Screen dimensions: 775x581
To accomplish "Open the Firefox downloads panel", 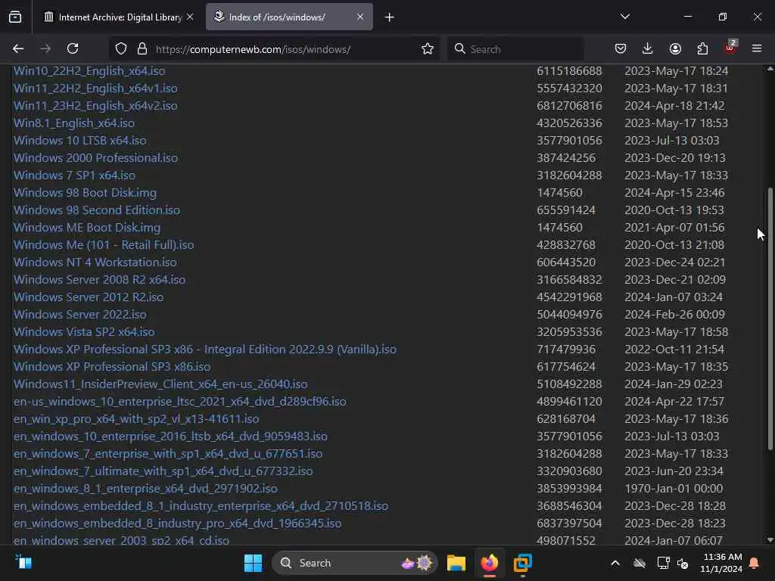I will 648,48.
